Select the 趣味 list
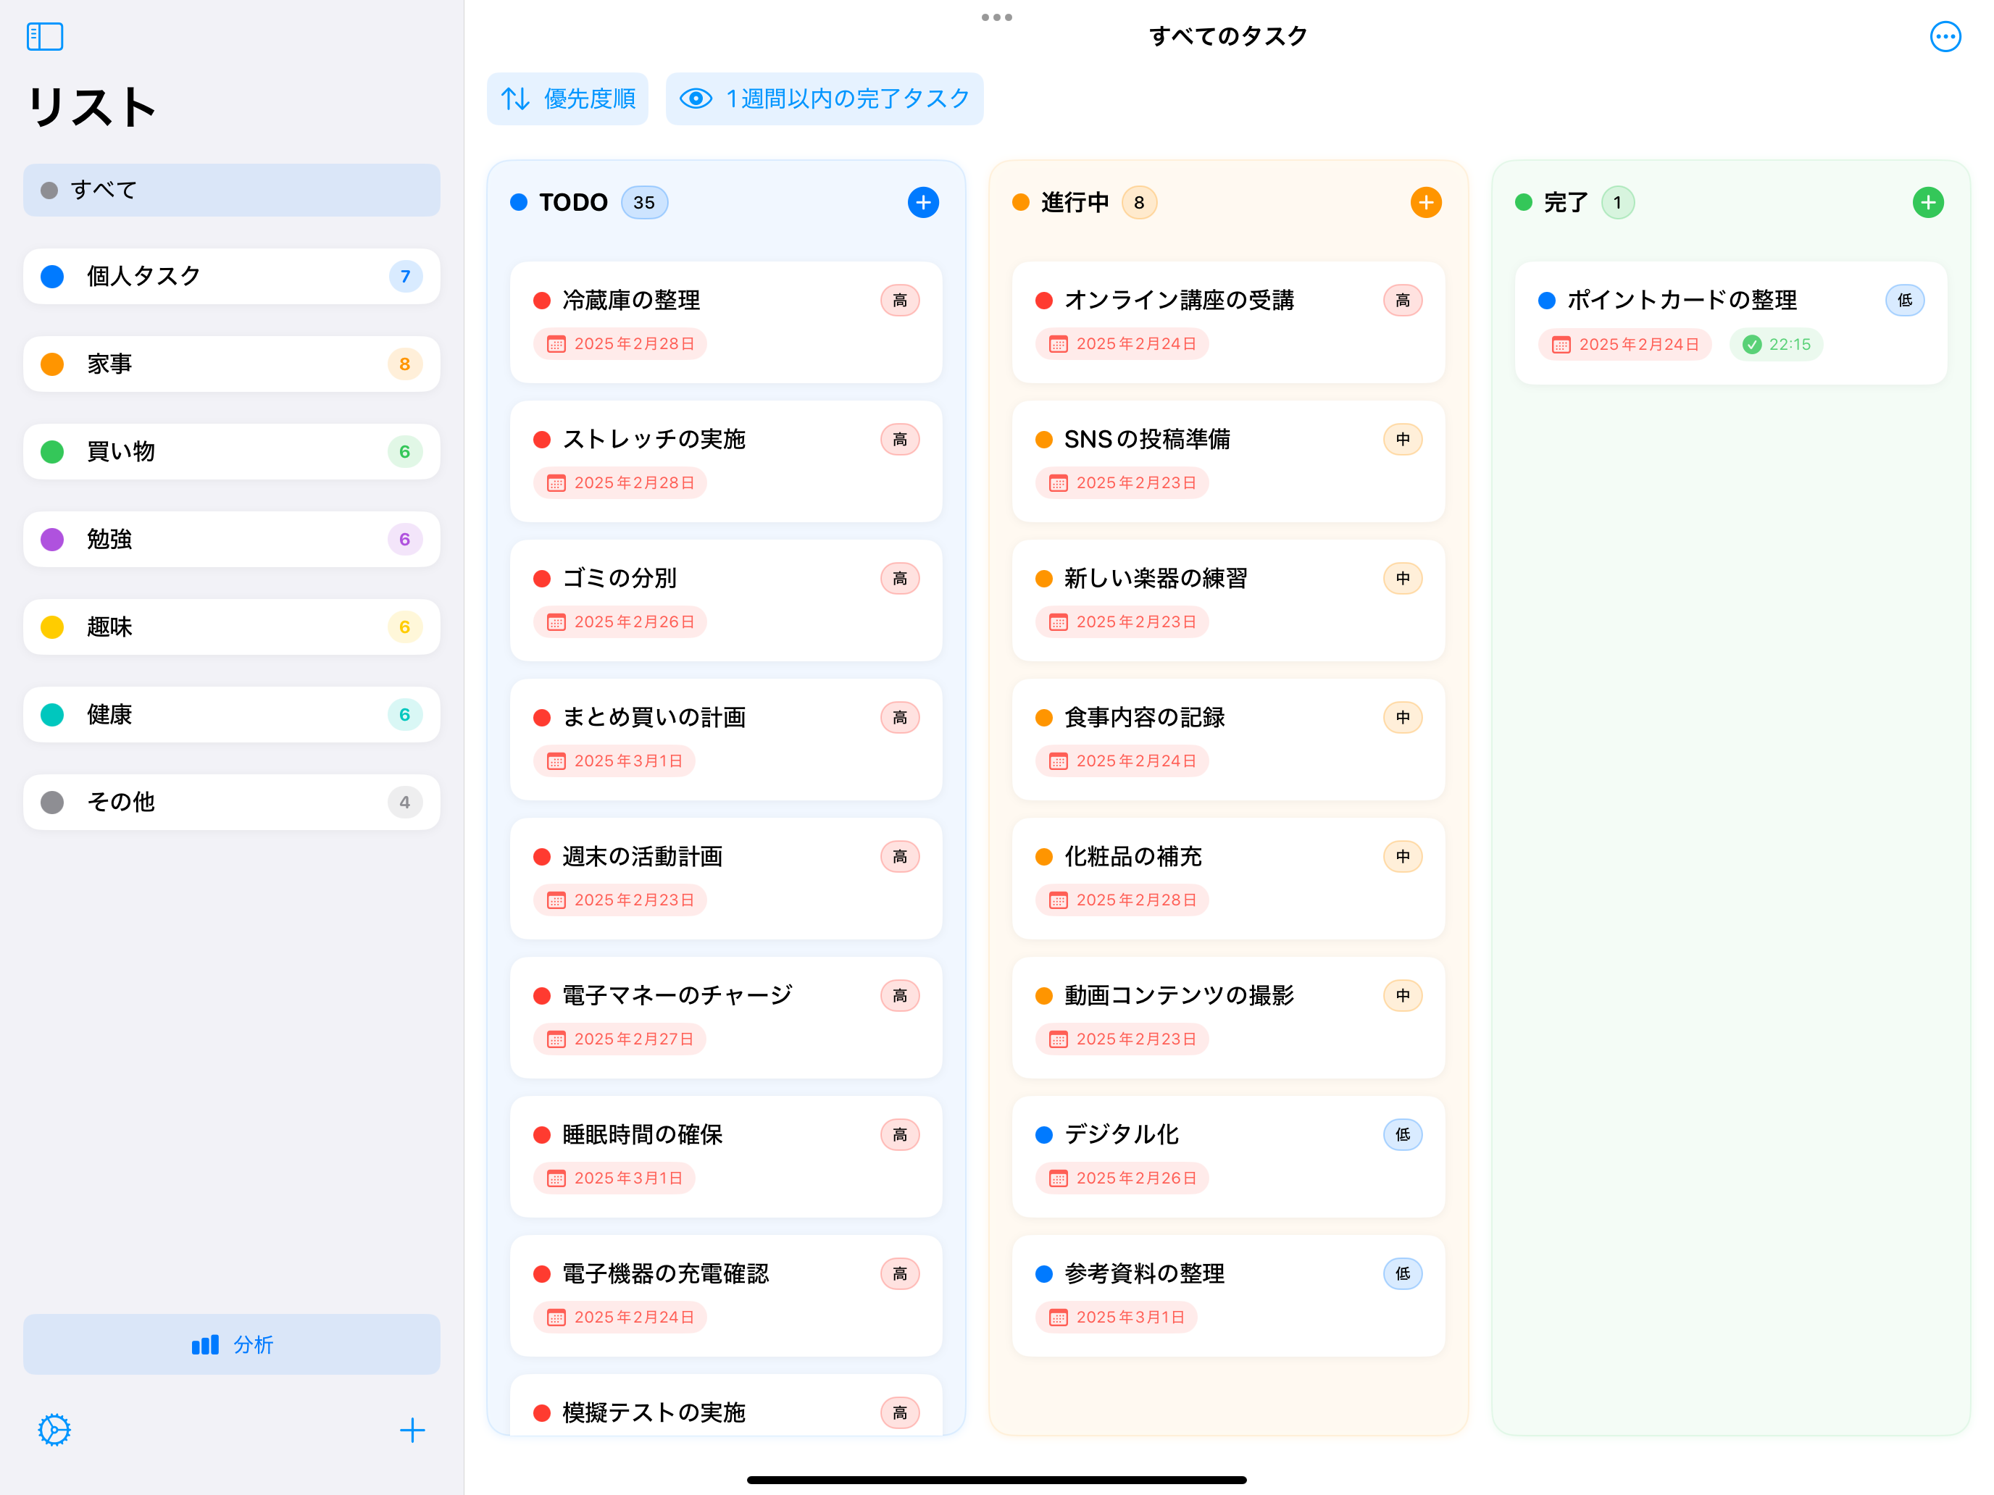 coord(232,627)
